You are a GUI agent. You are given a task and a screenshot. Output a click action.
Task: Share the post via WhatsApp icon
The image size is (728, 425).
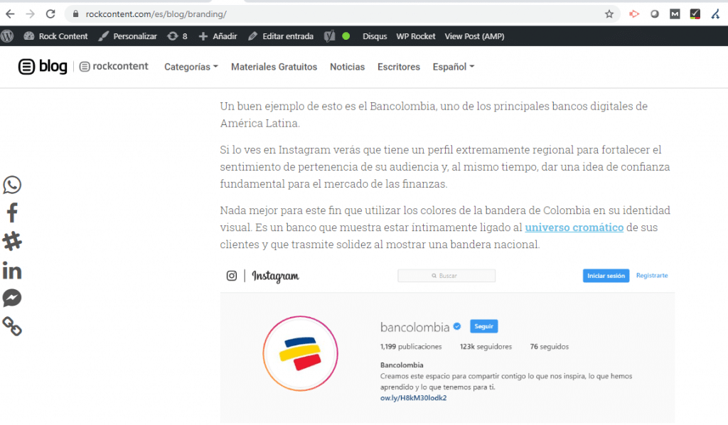(x=12, y=185)
